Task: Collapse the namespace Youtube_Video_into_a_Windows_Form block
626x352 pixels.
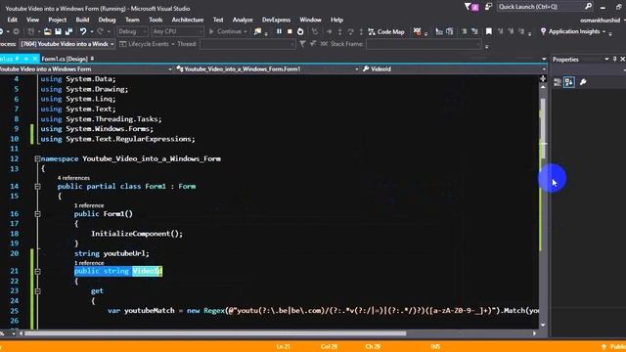Action: (37, 158)
